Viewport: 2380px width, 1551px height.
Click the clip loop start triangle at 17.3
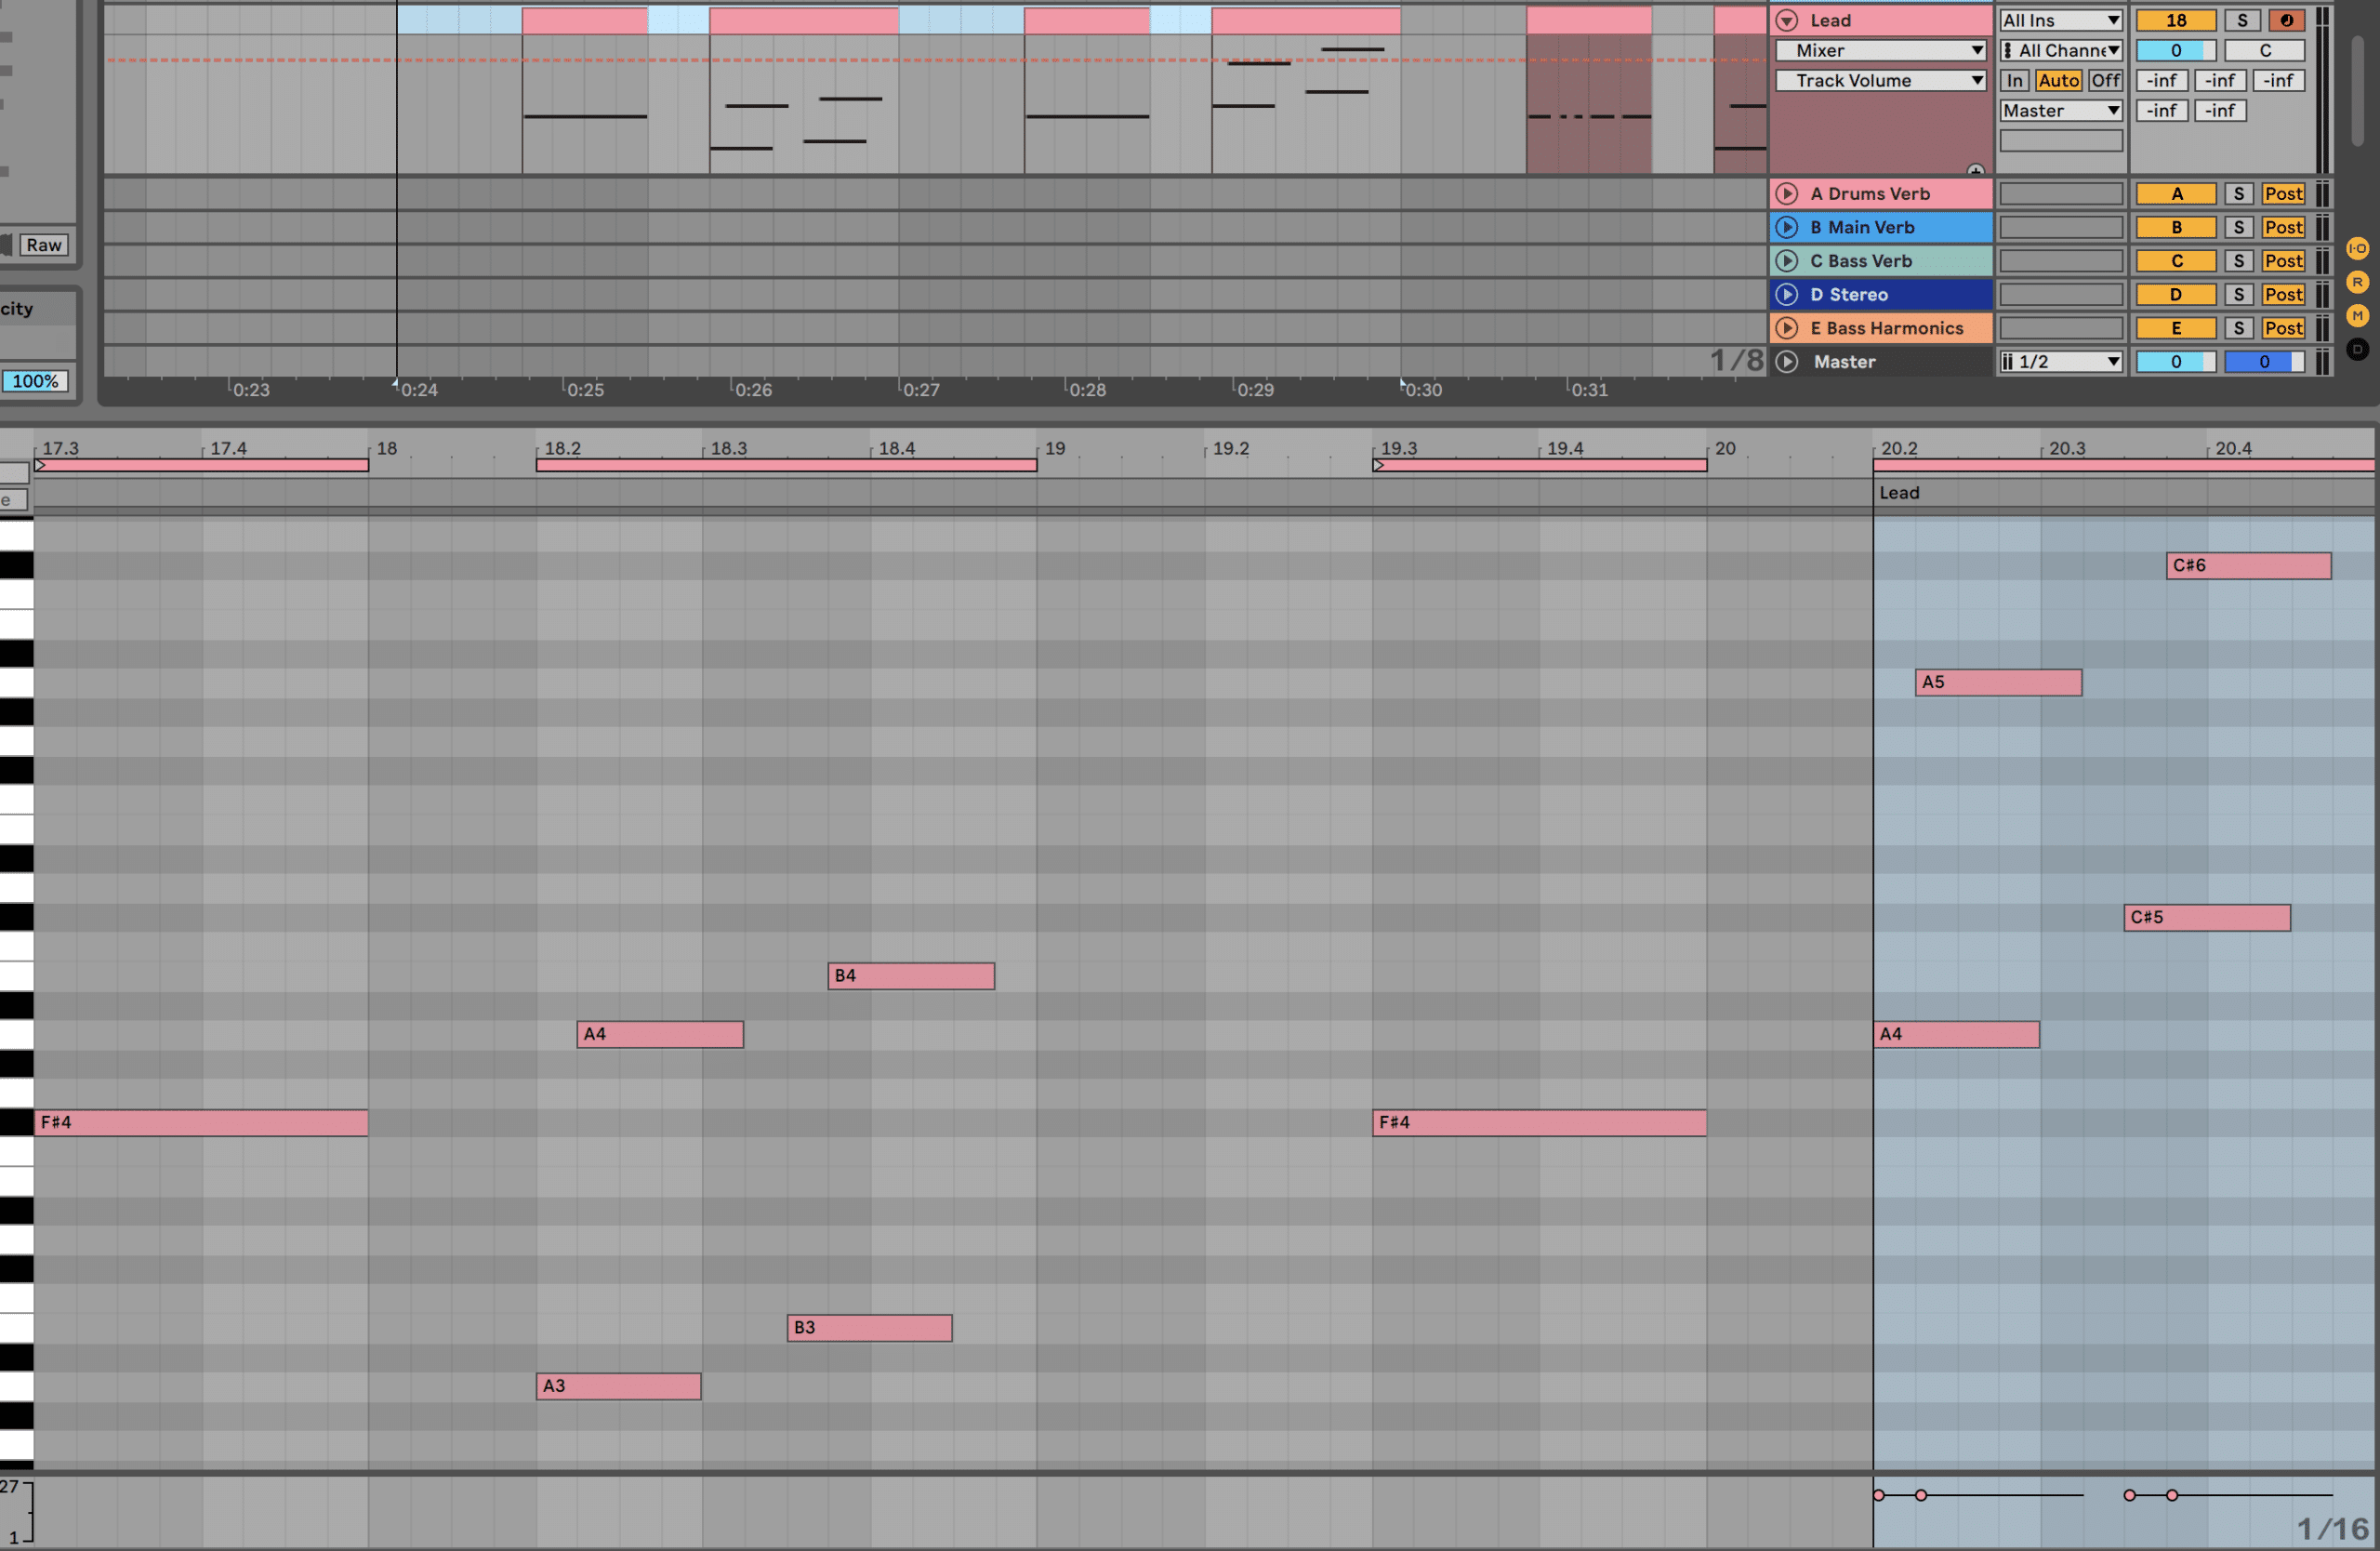pyautogui.click(x=40, y=465)
